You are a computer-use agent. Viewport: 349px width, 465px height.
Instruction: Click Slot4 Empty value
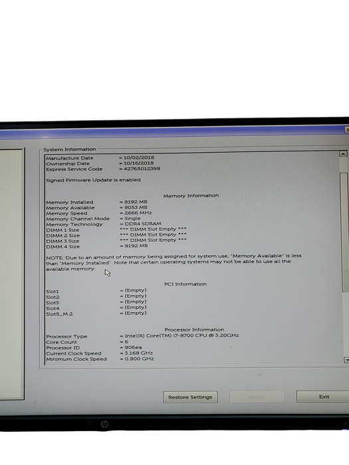click(x=136, y=307)
